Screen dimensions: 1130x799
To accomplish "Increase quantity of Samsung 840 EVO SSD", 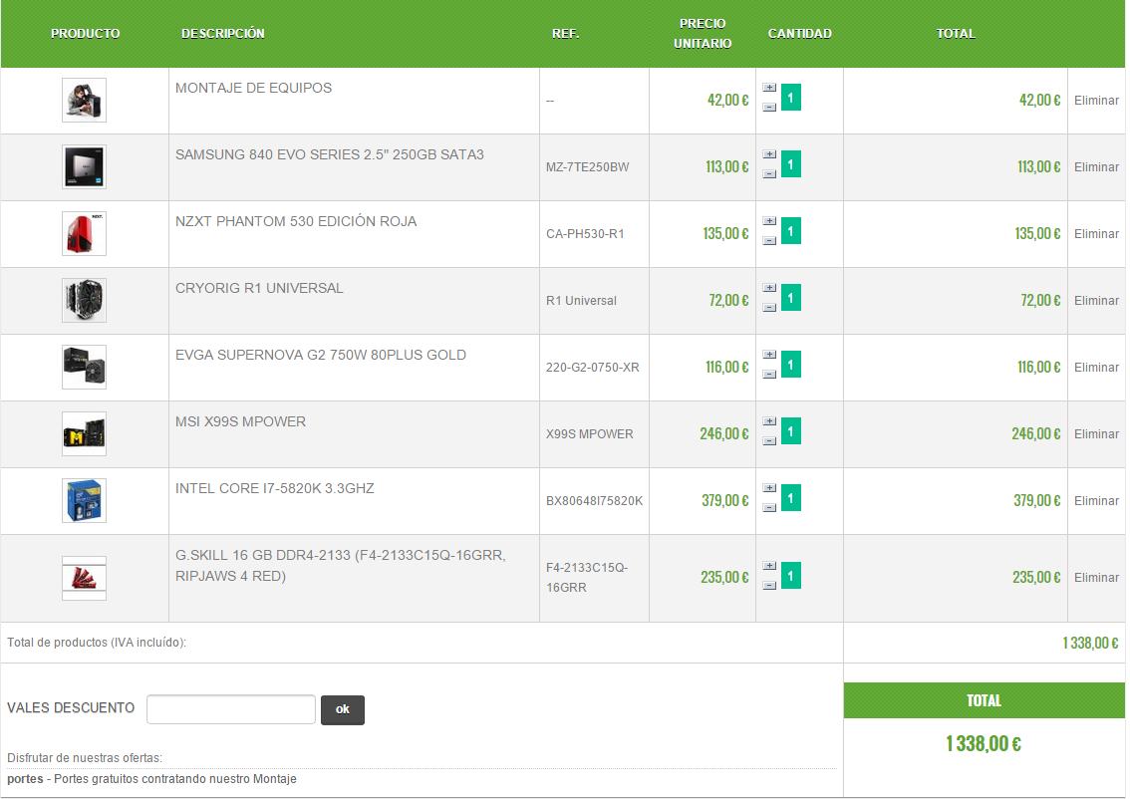I will coord(769,154).
